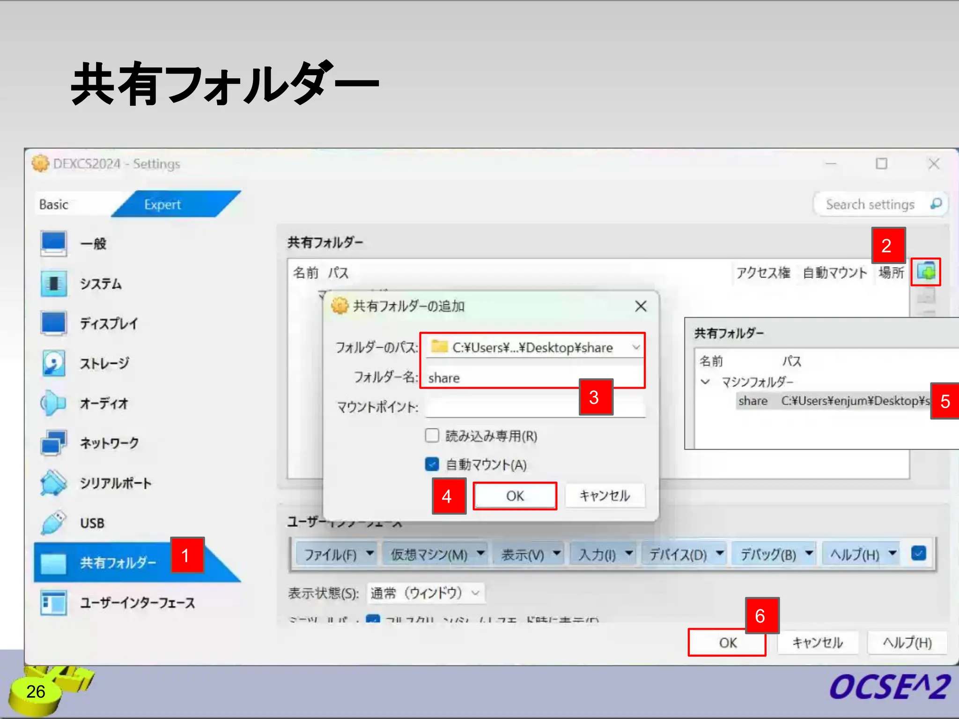This screenshot has width=959, height=719.
Task: Enable the 読み込み専用(R) checkbox
Action: pyautogui.click(x=432, y=436)
